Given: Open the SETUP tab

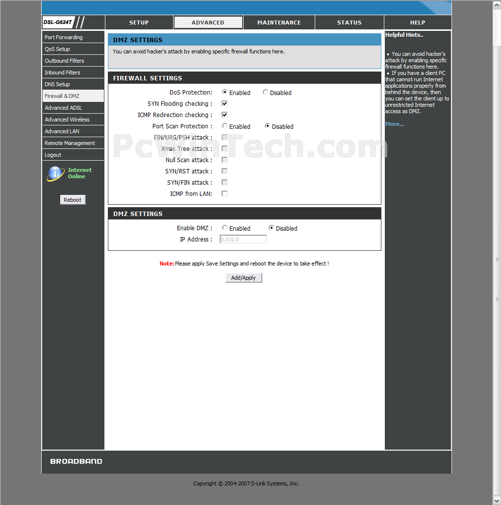Looking at the screenshot, I should [x=139, y=23].
